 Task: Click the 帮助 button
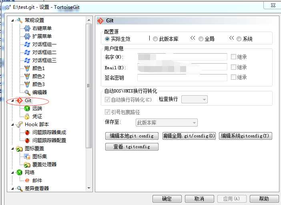(x=264, y=199)
